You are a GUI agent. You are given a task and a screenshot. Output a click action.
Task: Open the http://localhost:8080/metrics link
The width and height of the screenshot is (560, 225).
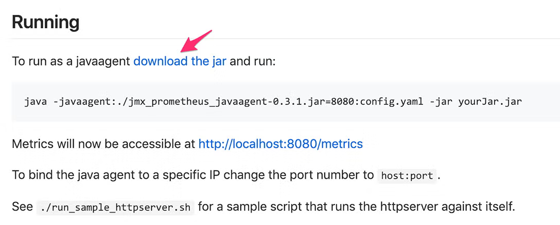coord(281,144)
